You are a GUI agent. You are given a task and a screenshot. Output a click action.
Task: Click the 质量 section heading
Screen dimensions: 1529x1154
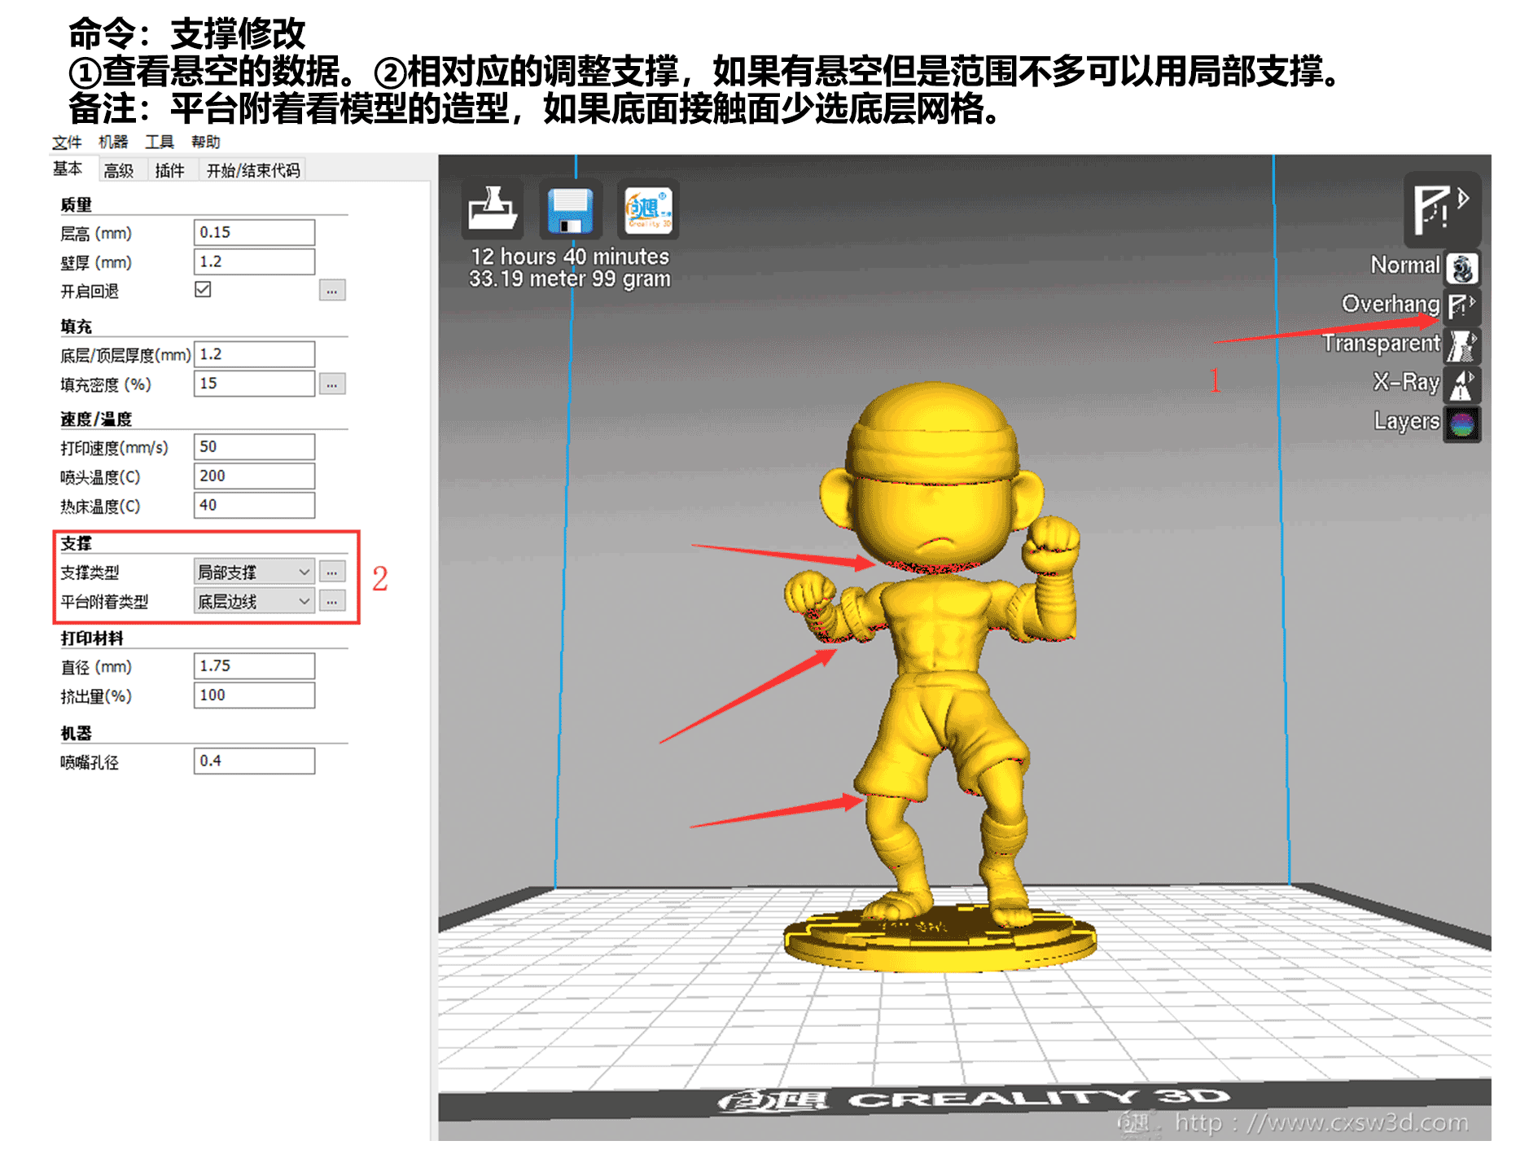coord(76,204)
